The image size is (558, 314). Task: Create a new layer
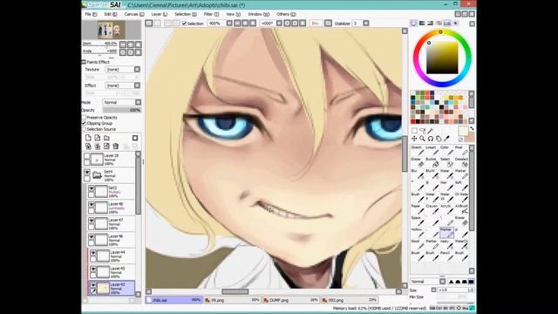tap(88, 138)
